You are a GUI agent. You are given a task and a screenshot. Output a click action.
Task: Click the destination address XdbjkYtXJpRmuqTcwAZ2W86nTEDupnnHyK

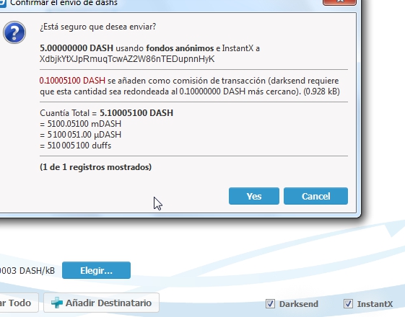click(127, 59)
